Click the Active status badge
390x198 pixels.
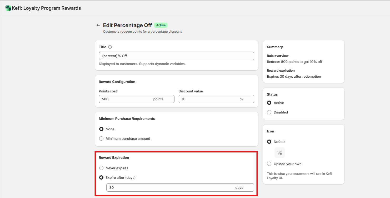(161, 25)
